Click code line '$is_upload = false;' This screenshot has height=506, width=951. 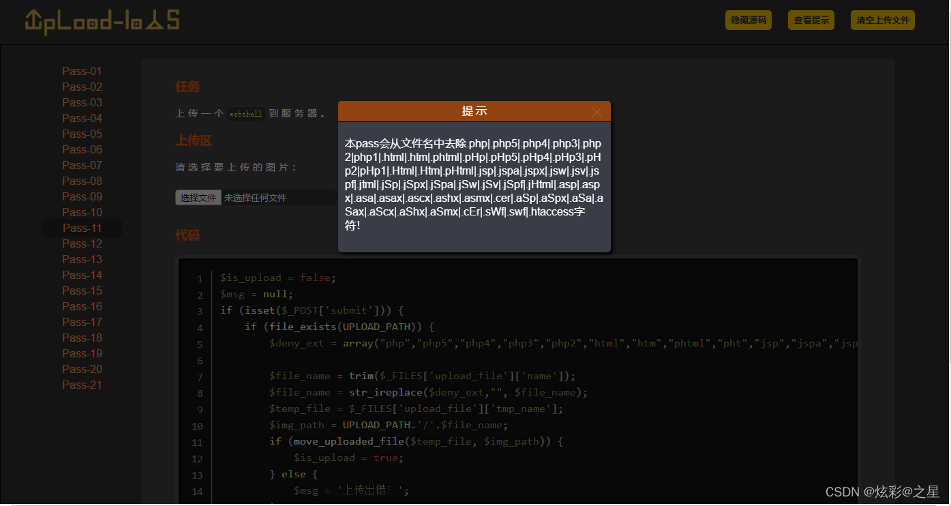(x=278, y=278)
